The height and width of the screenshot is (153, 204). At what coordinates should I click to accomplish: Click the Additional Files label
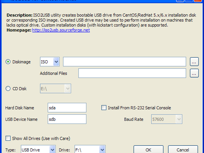[54, 73]
